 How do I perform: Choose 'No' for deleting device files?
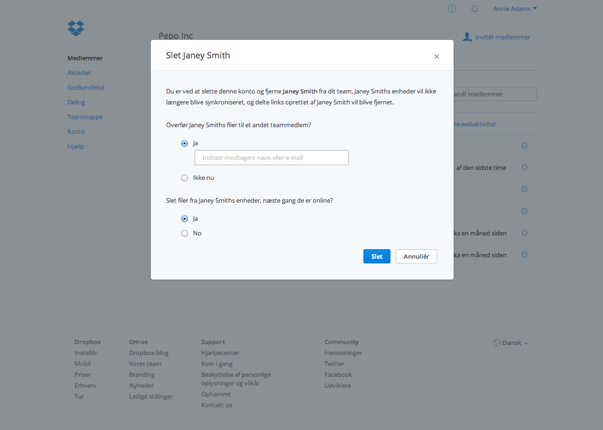[x=185, y=234]
